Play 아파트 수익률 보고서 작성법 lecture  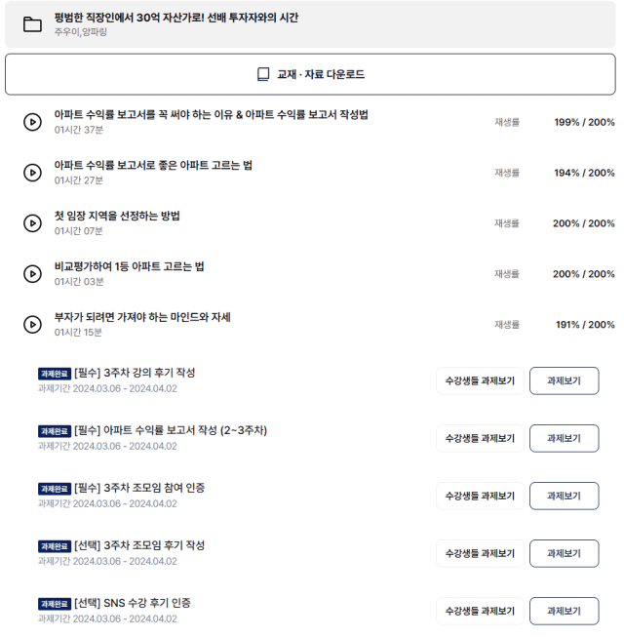click(x=32, y=122)
